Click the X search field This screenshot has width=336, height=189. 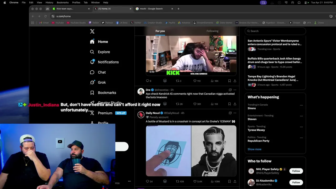click(x=275, y=31)
